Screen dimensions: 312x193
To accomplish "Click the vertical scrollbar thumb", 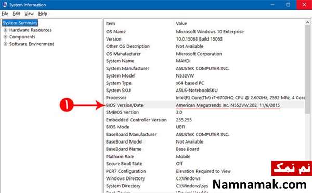I will (308, 70).
